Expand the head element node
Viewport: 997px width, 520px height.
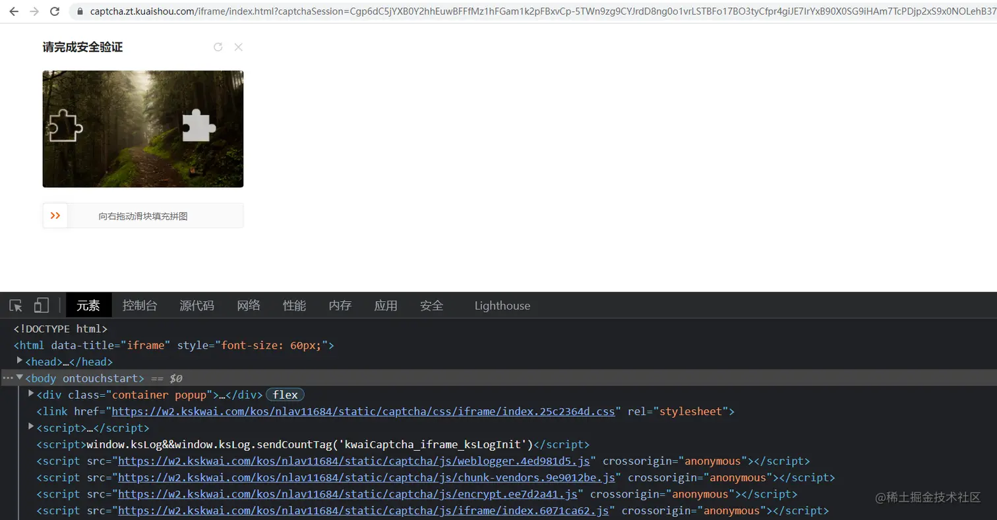(x=20, y=361)
